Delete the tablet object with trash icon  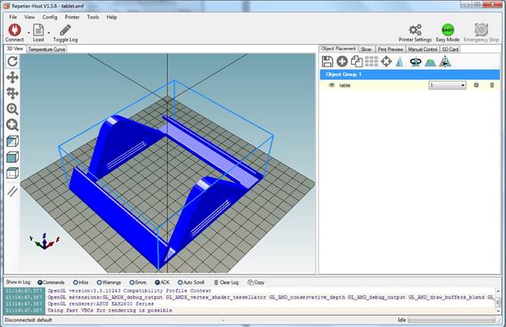click(x=491, y=85)
